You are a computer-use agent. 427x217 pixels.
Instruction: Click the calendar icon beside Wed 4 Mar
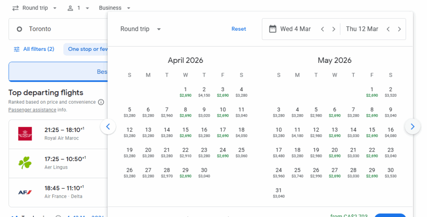pos(273,29)
